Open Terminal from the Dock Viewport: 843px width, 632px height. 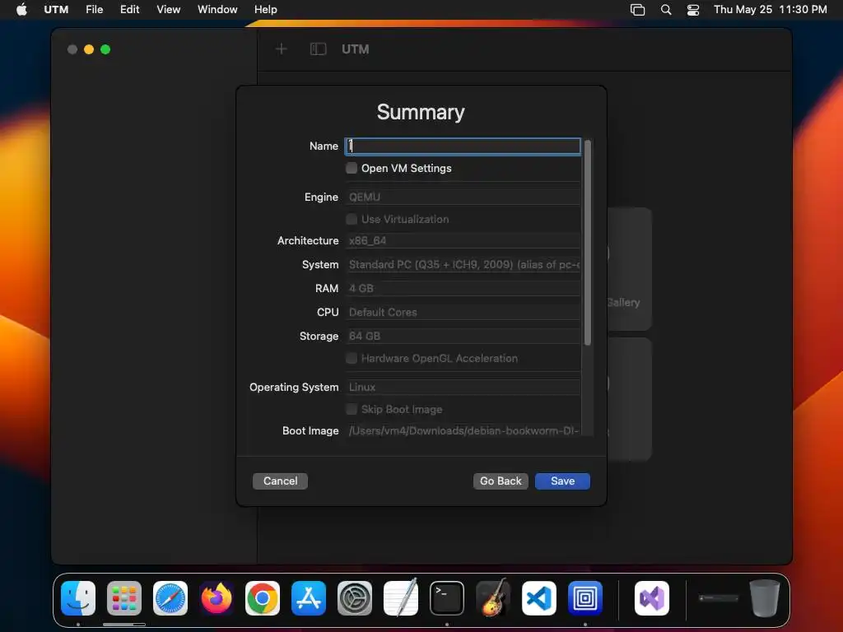click(x=447, y=598)
